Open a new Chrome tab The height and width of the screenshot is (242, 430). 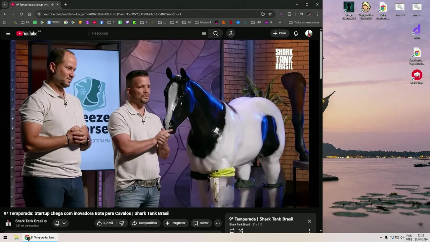click(x=66, y=5)
